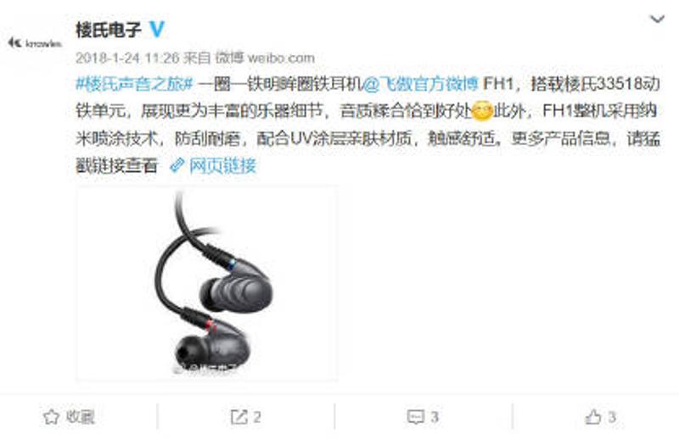This screenshot has height=439, width=679.
Task: Click the chain link icon
Action: tap(177, 165)
